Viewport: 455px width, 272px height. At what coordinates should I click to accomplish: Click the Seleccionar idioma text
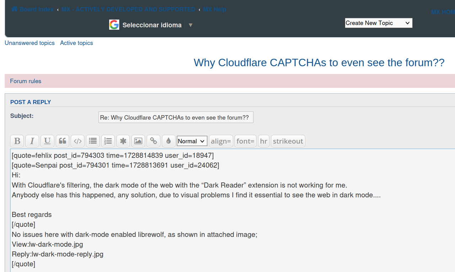(x=152, y=25)
